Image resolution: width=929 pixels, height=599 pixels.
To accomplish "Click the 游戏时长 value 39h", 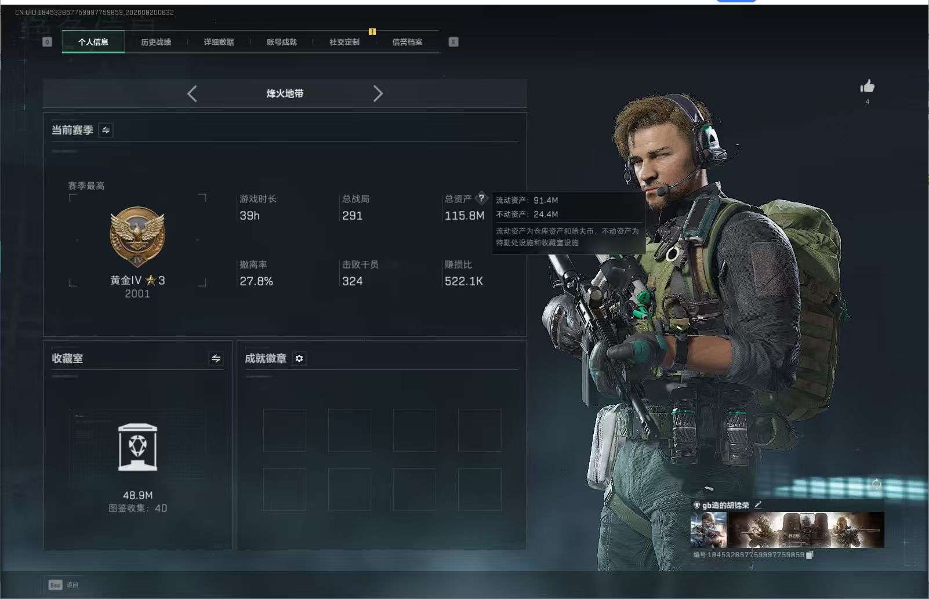I will [250, 216].
